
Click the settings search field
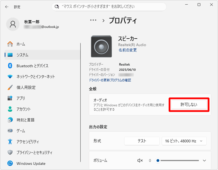pyautogui.click(x=109, y=7)
